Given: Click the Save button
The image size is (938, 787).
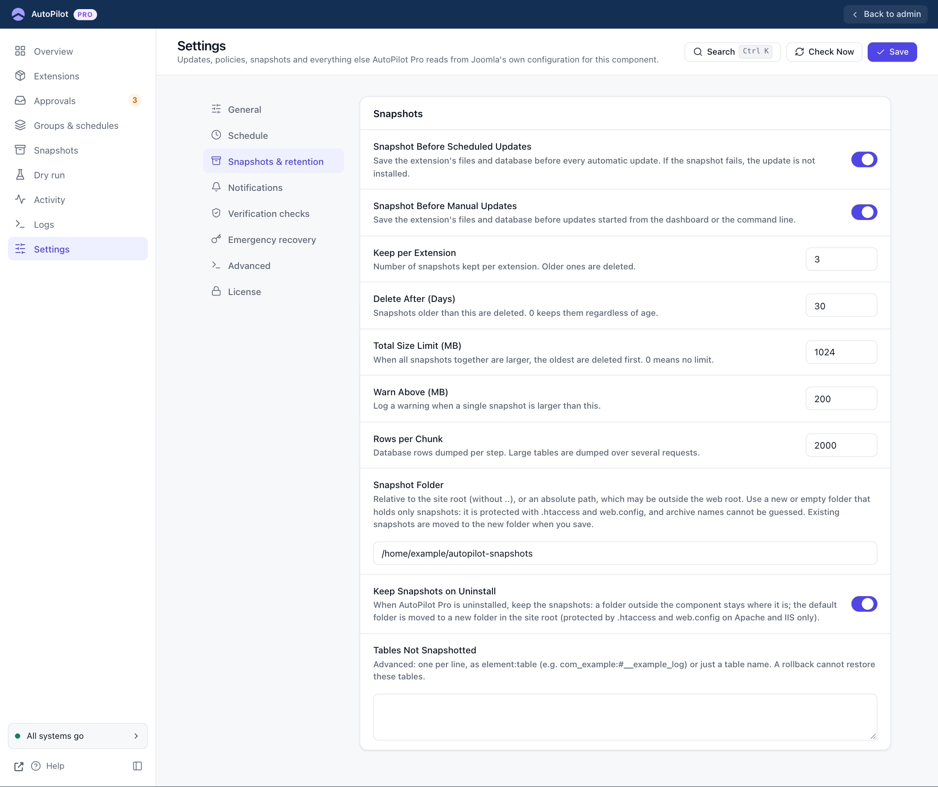Looking at the screenshot, I should point(892,52).
